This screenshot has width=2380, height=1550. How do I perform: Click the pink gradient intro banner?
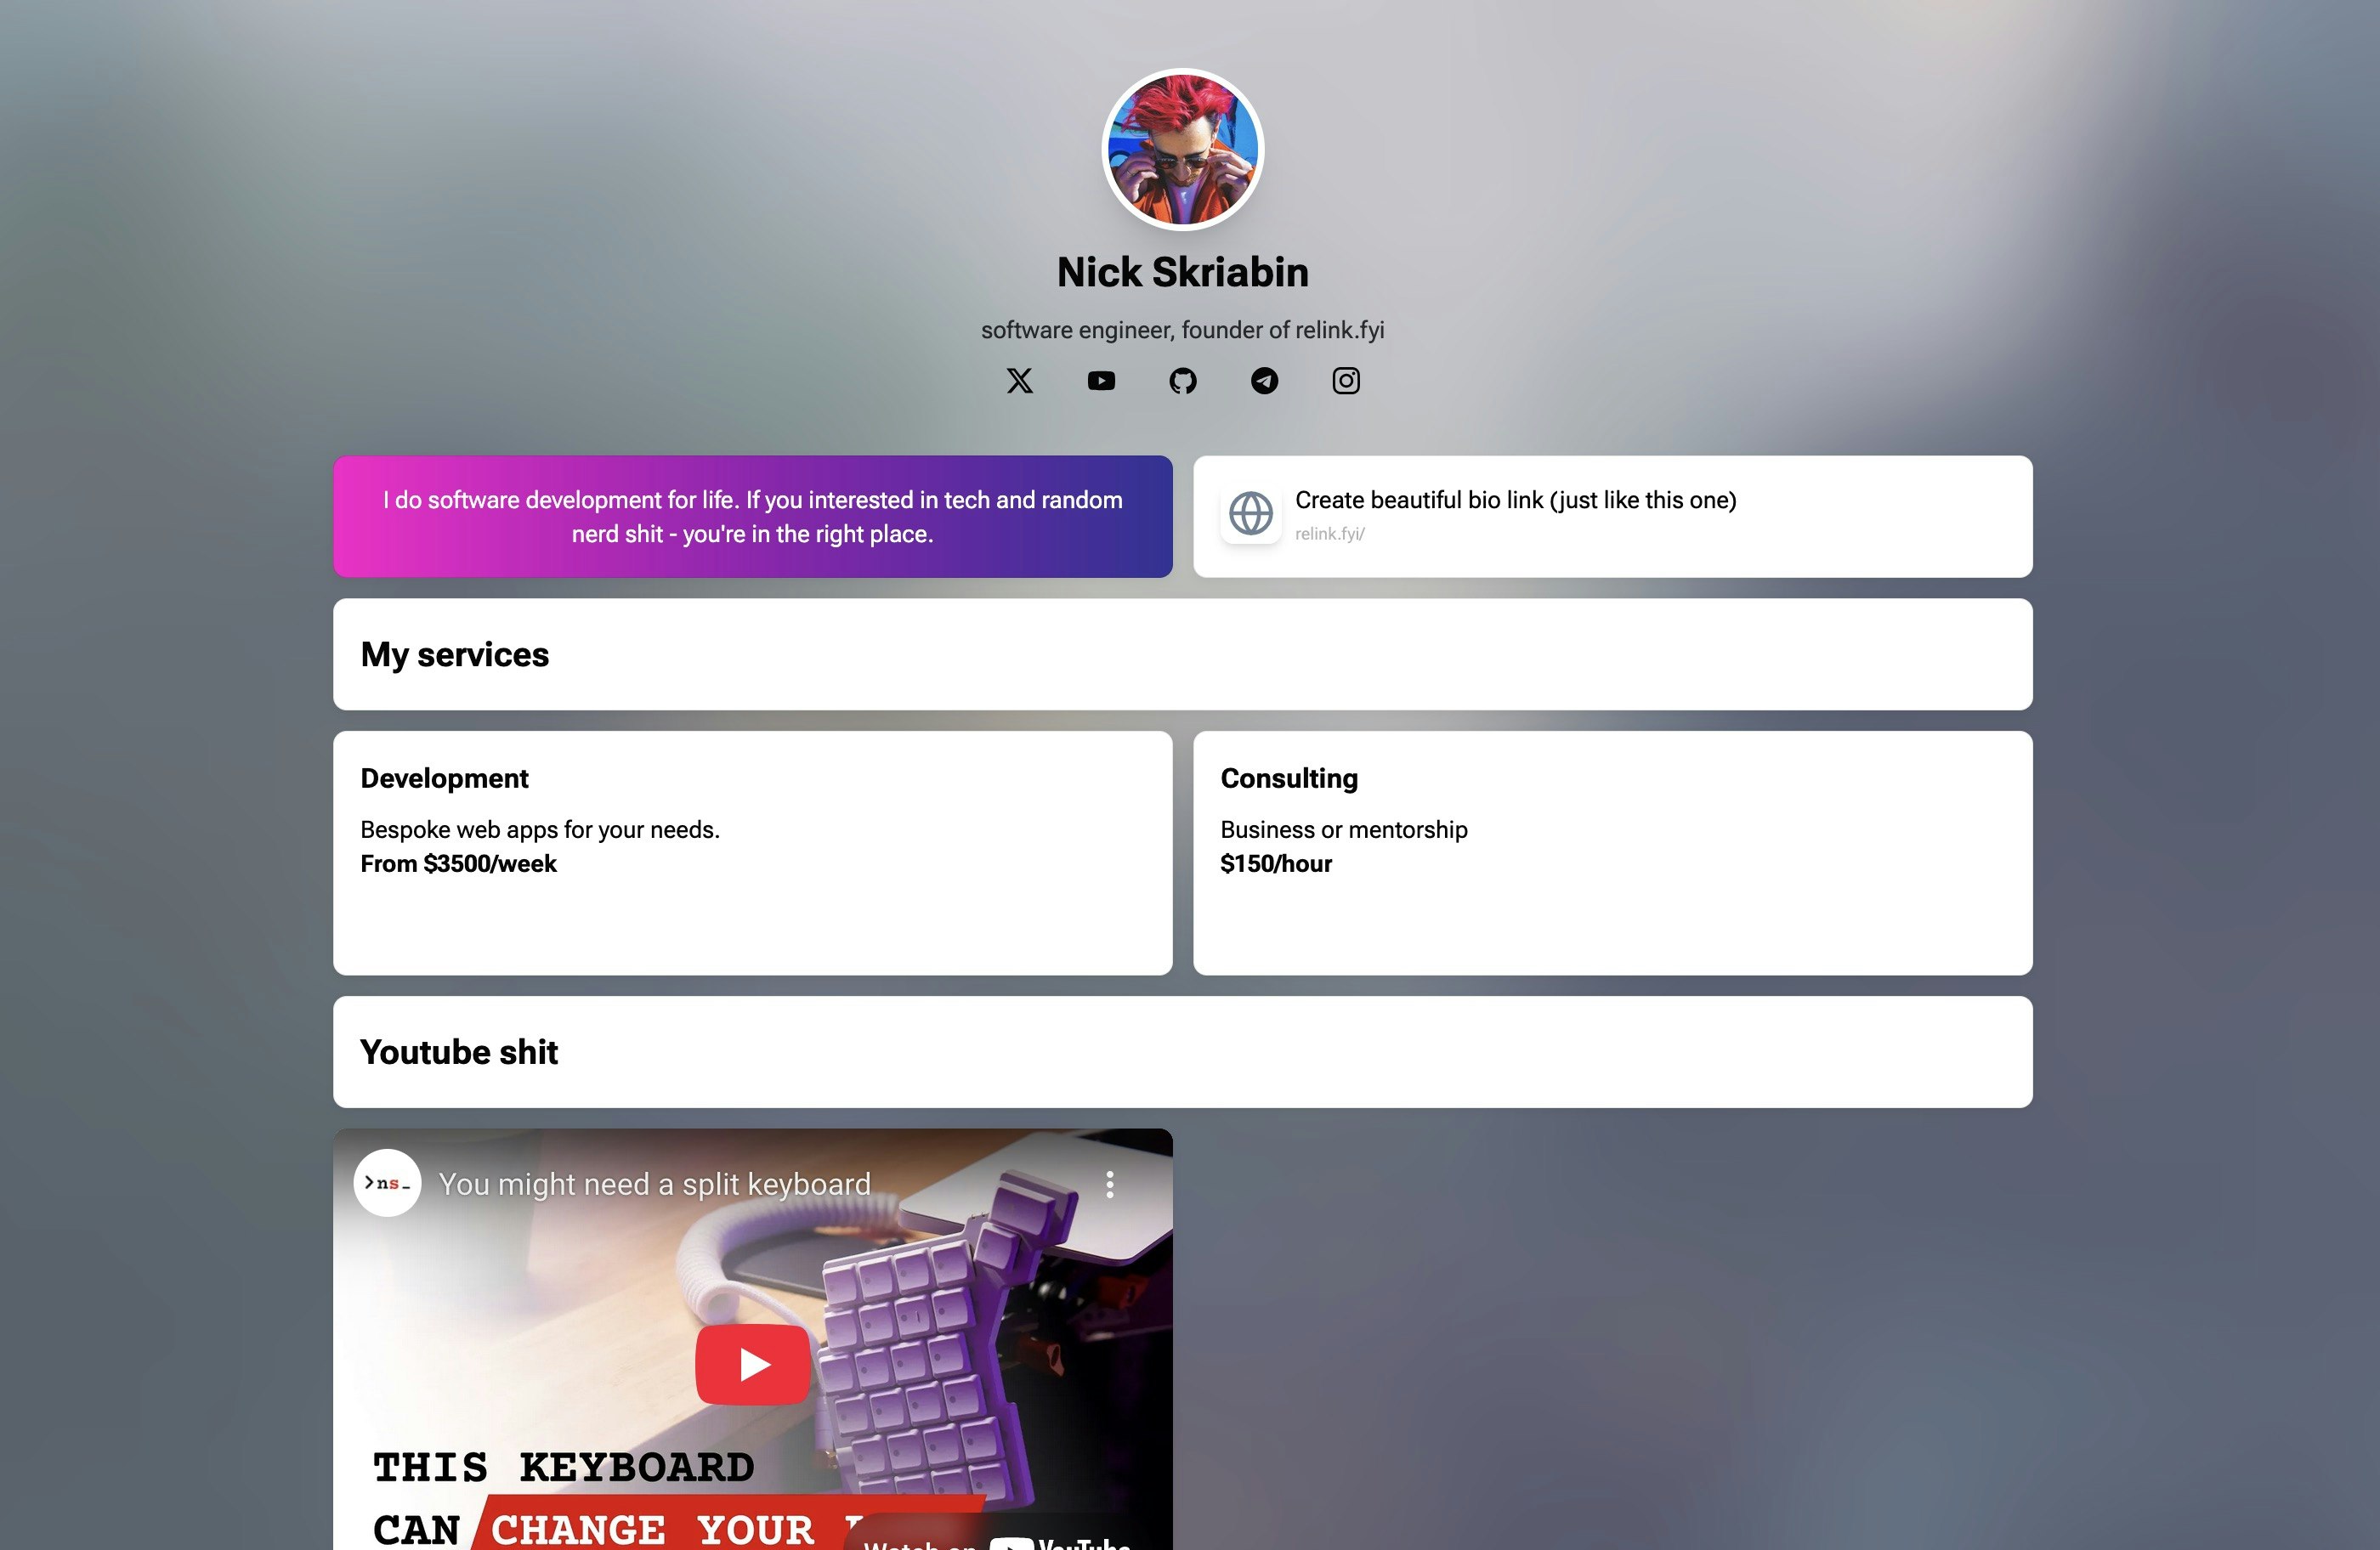coord(753,517)
